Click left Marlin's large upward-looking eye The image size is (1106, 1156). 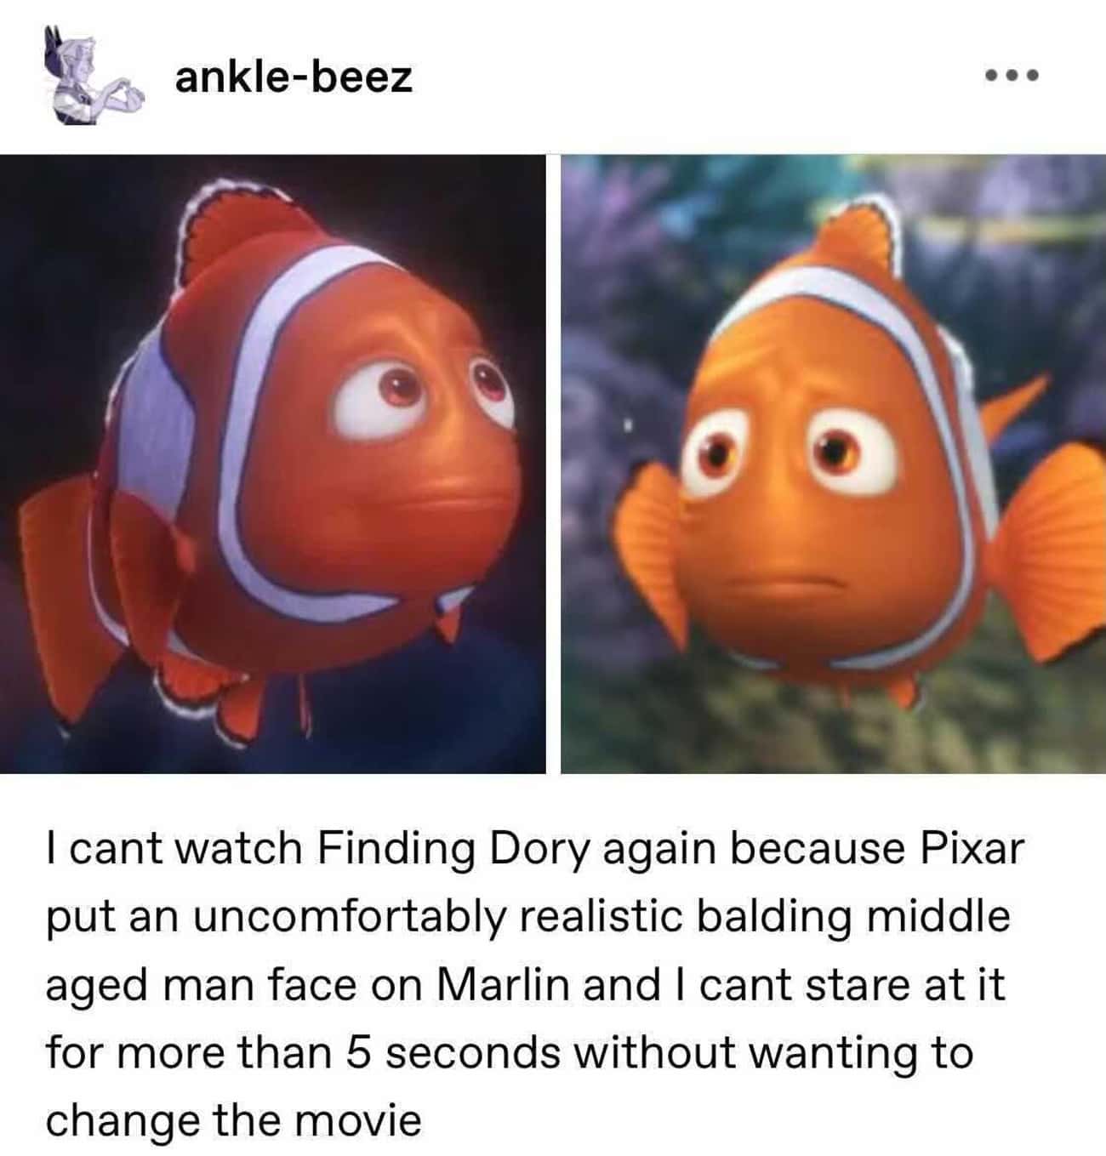click(375, 400)
